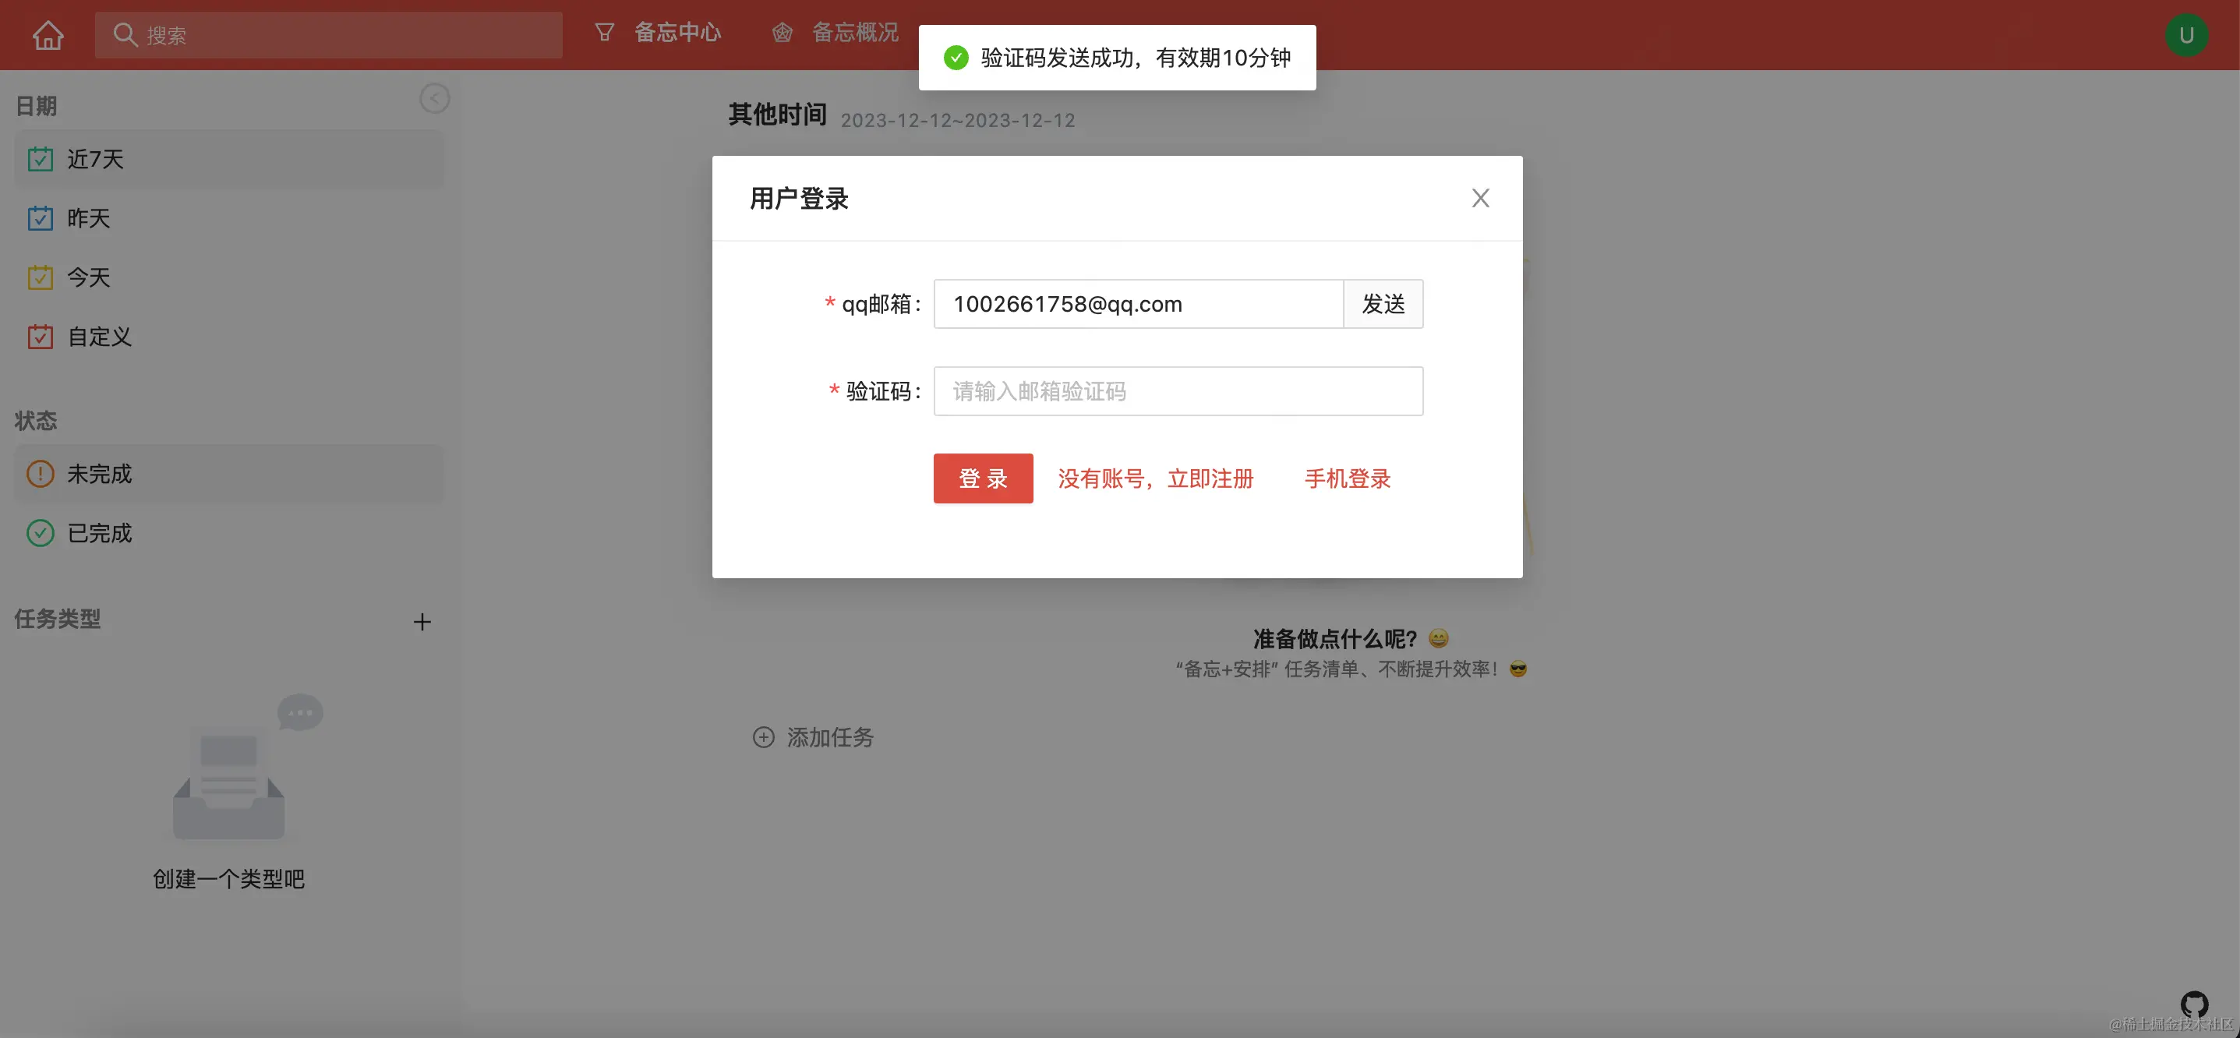Click the search box in top bar
The image size is (2240, 1038).
329,35
